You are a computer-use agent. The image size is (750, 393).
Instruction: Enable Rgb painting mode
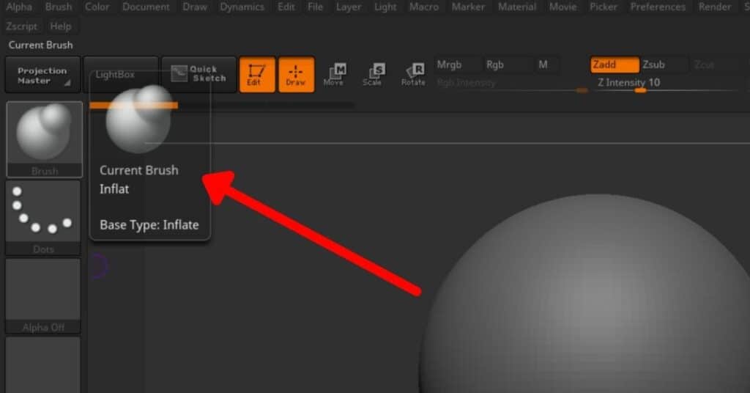(507, 65)
